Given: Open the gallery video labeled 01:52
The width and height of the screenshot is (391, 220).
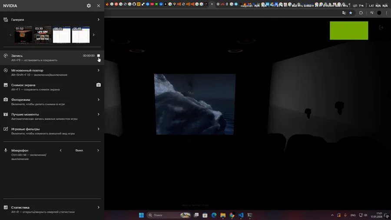Looking at the screenshot, I should 23,35.
